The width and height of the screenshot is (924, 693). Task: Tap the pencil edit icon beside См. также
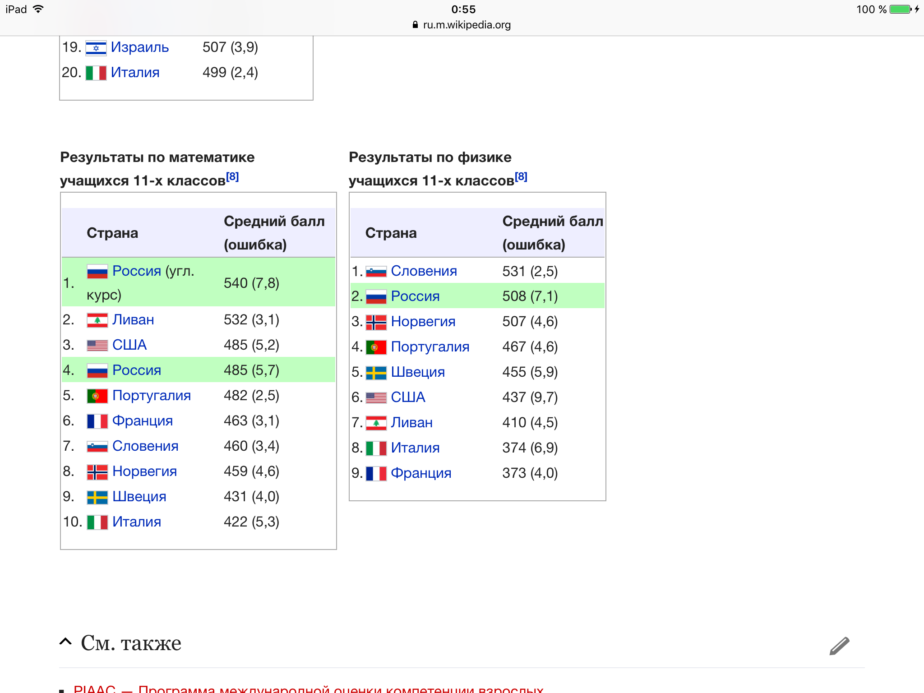pos(839,646)
